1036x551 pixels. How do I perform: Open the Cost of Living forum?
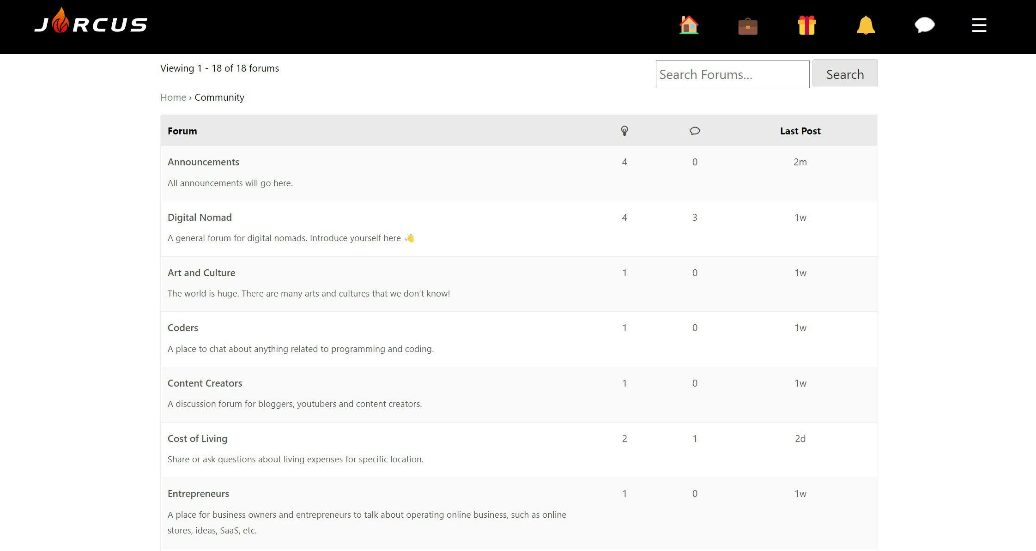click(x=197, y=439)
